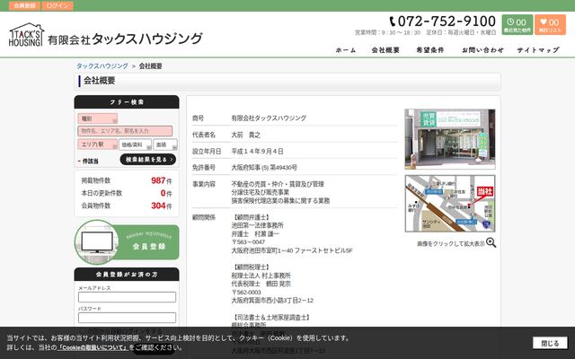Click the license number 大阪府知事 (5) 第49430号

click(x=264, y=168)
